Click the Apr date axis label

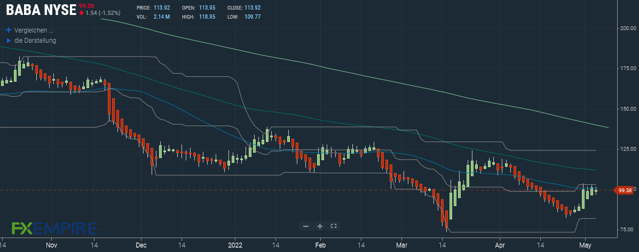pos(499,246)
